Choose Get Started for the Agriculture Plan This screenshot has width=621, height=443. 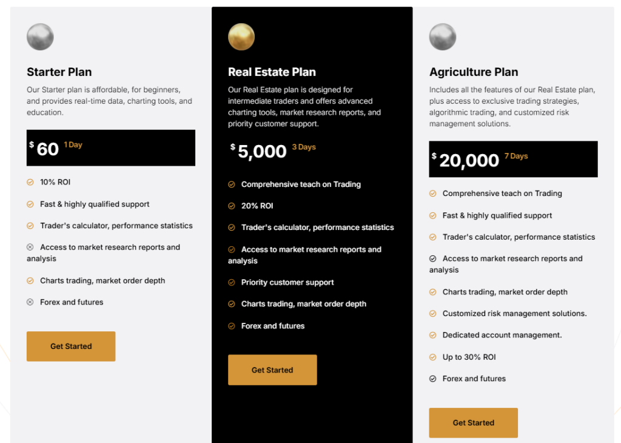473,423
